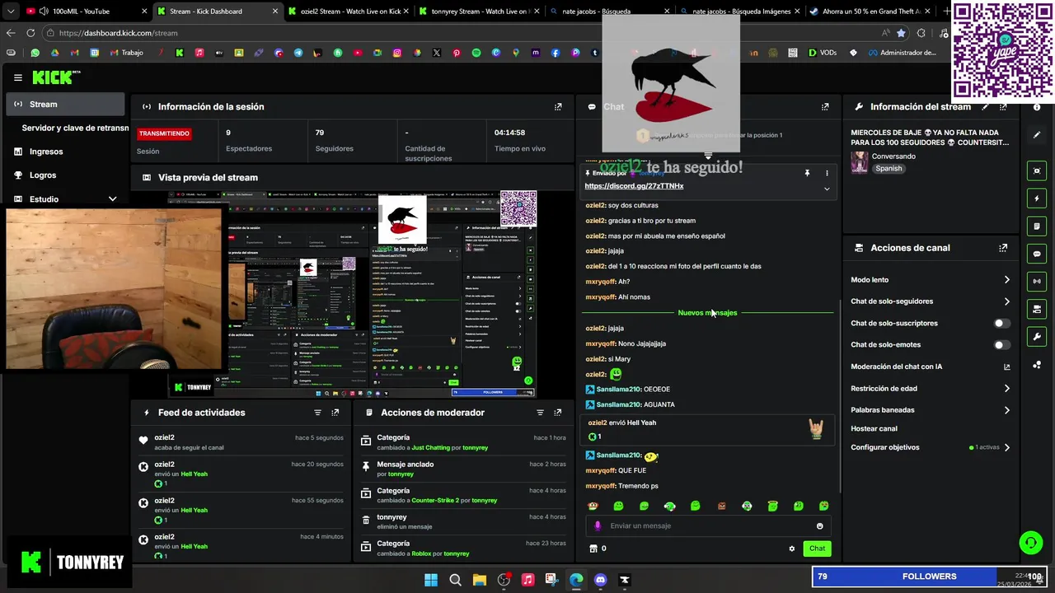Open the emoji picker in message box

819,525
